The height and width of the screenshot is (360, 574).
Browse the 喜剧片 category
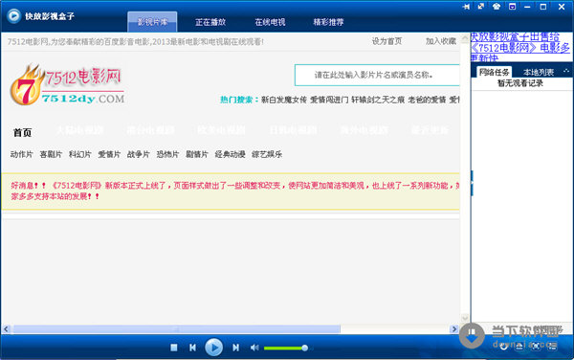[51, 154]
